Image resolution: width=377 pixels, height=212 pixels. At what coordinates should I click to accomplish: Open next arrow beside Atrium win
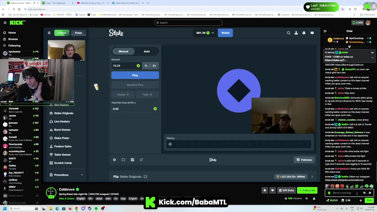pyautogui.click(x=312, y=177)
